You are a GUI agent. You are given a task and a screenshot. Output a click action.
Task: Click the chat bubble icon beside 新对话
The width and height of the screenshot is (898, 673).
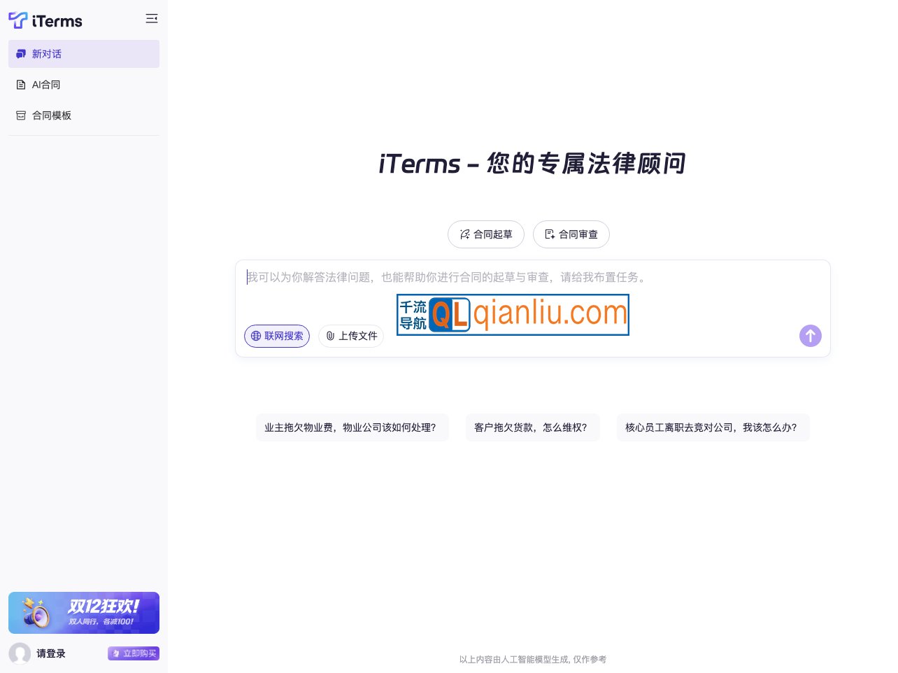click(21, 54)
